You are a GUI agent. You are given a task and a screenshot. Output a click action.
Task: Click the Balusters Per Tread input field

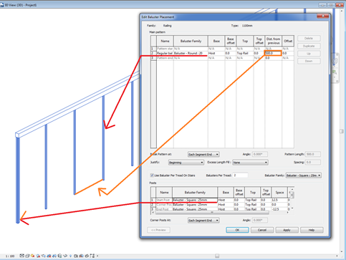coord(240,175)
